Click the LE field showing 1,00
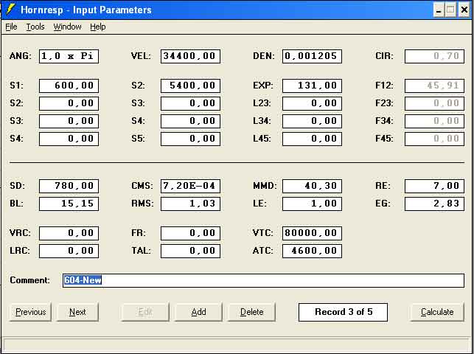Screen dimensions: 474x354 312,204
